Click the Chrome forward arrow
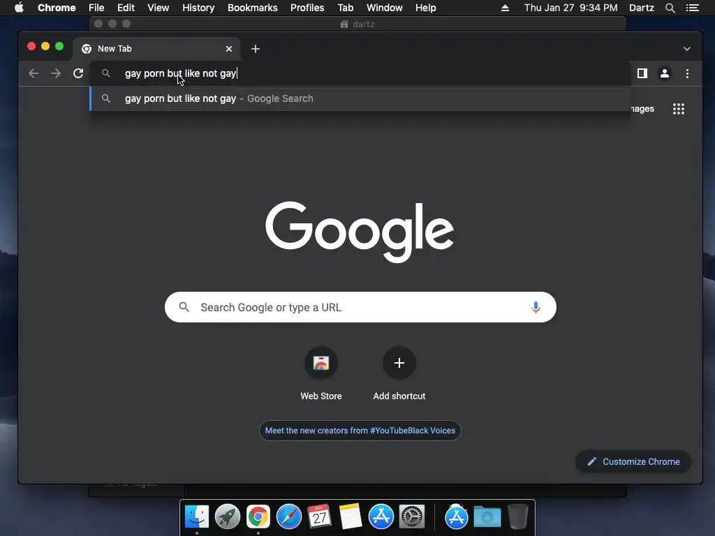This screenshot has height=536, width=715. (x=56, y=73)
